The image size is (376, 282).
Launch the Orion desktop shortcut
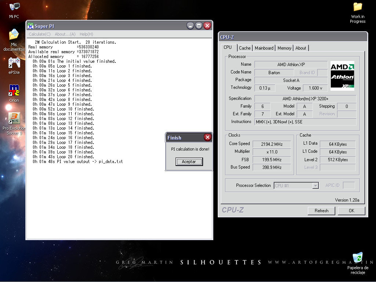tap(14, 90)
